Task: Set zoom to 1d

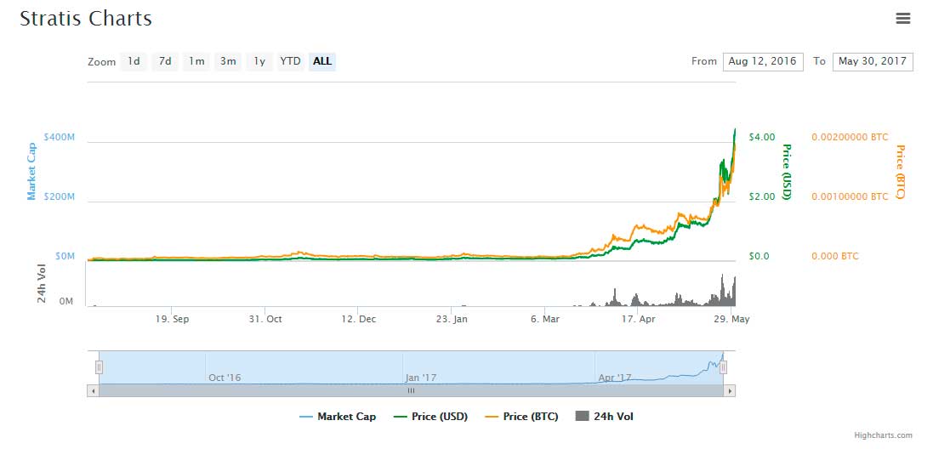Action: click(x=134, y=61)
